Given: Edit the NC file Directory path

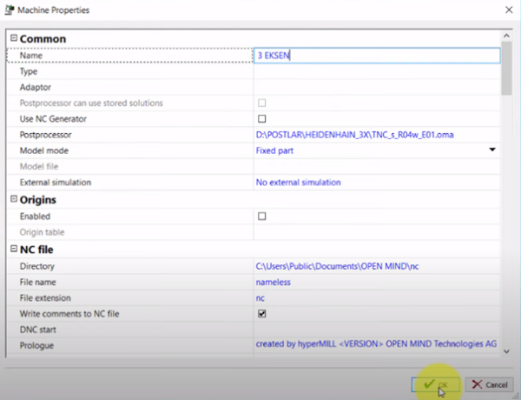Looking at the screenshot, I should [x=339, y=265].
